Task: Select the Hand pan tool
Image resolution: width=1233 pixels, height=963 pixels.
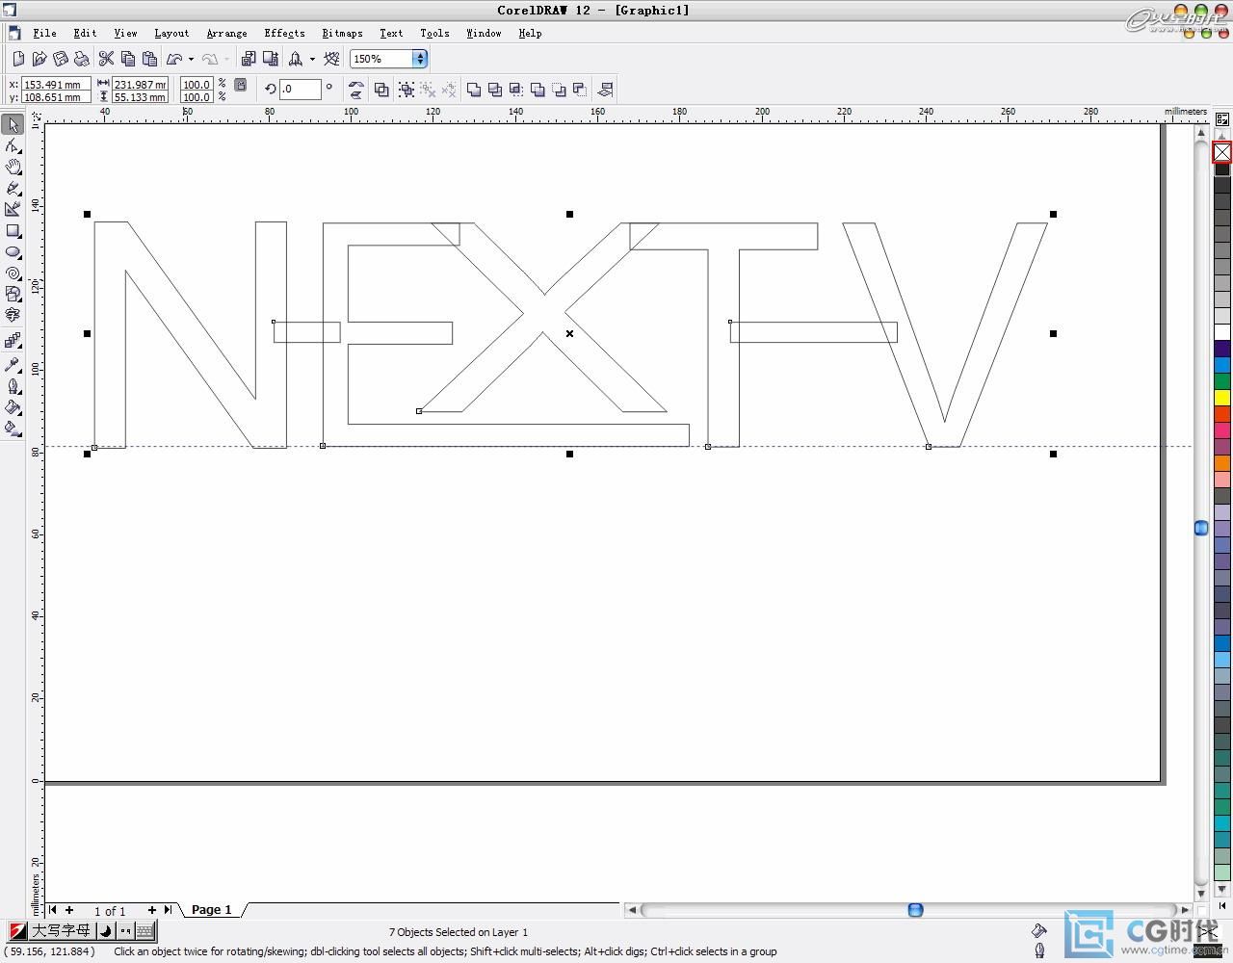Action: [x=13, y=167]
